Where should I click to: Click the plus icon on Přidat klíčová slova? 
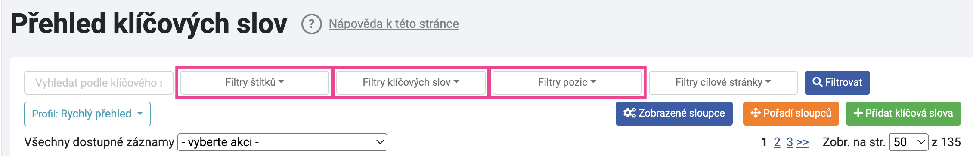click(858, 113)
